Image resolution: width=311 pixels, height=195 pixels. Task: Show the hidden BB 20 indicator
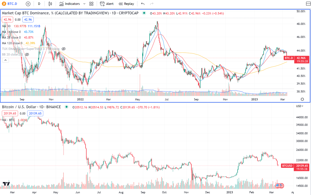click(x=27, y=54)
